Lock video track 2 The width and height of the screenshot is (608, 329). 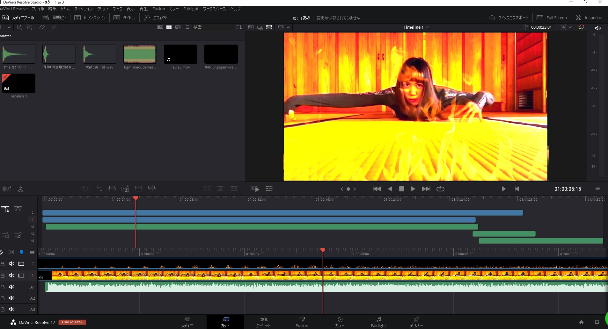[3, 264]
